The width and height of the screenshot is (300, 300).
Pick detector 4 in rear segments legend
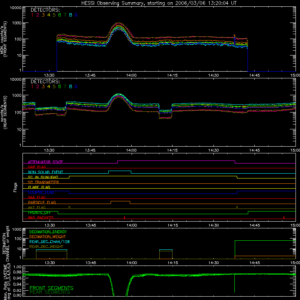49,87
